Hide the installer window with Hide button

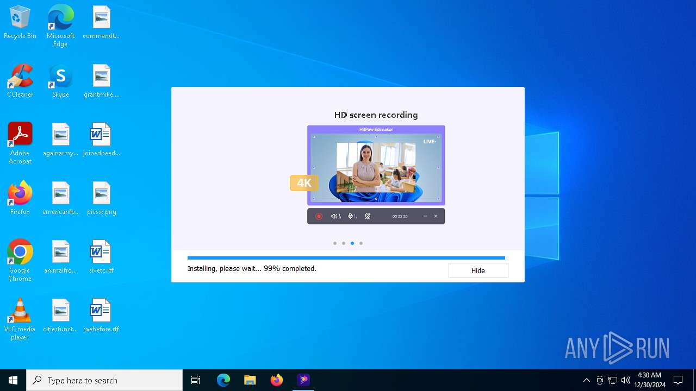478,270
